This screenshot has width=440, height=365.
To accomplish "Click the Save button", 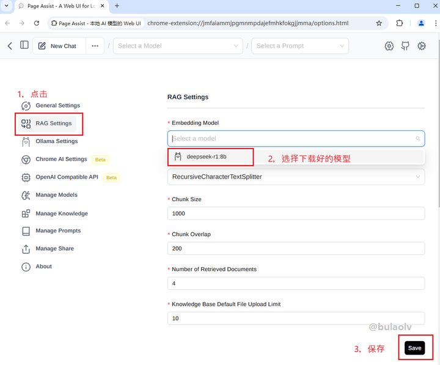I will 414,348.
